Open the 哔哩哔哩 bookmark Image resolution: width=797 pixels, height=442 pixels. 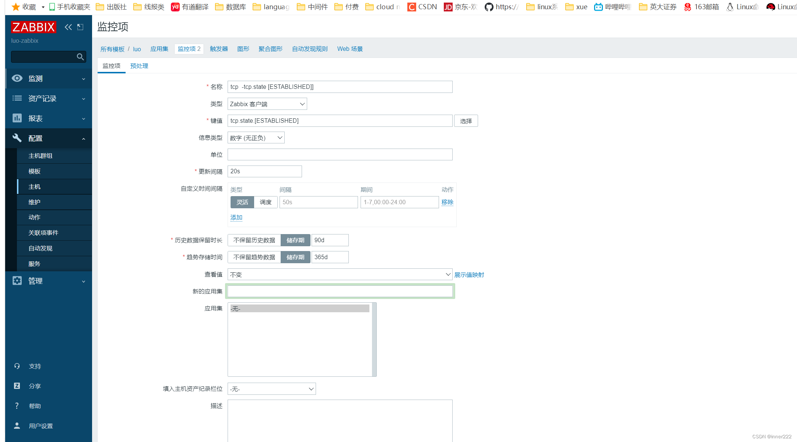click(x=613, y=7)
